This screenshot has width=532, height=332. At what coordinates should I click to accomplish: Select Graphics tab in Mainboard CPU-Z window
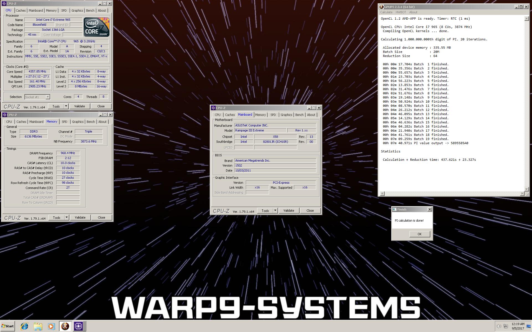pyautogui.click(x=286, y=115)
